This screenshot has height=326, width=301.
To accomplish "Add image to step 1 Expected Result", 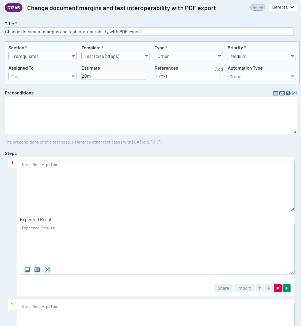I will pos(27,269).
